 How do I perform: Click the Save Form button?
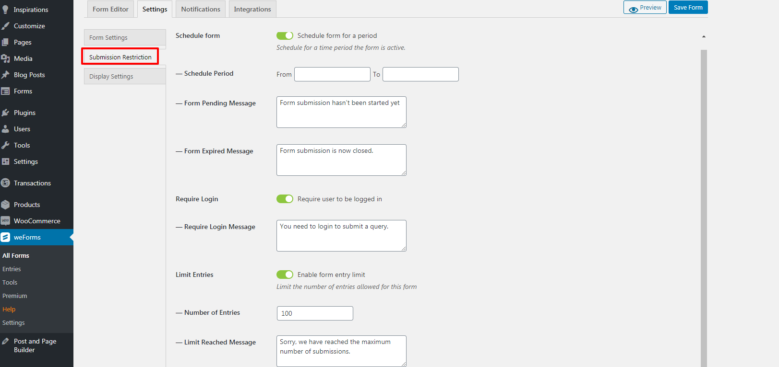(688, 7)
